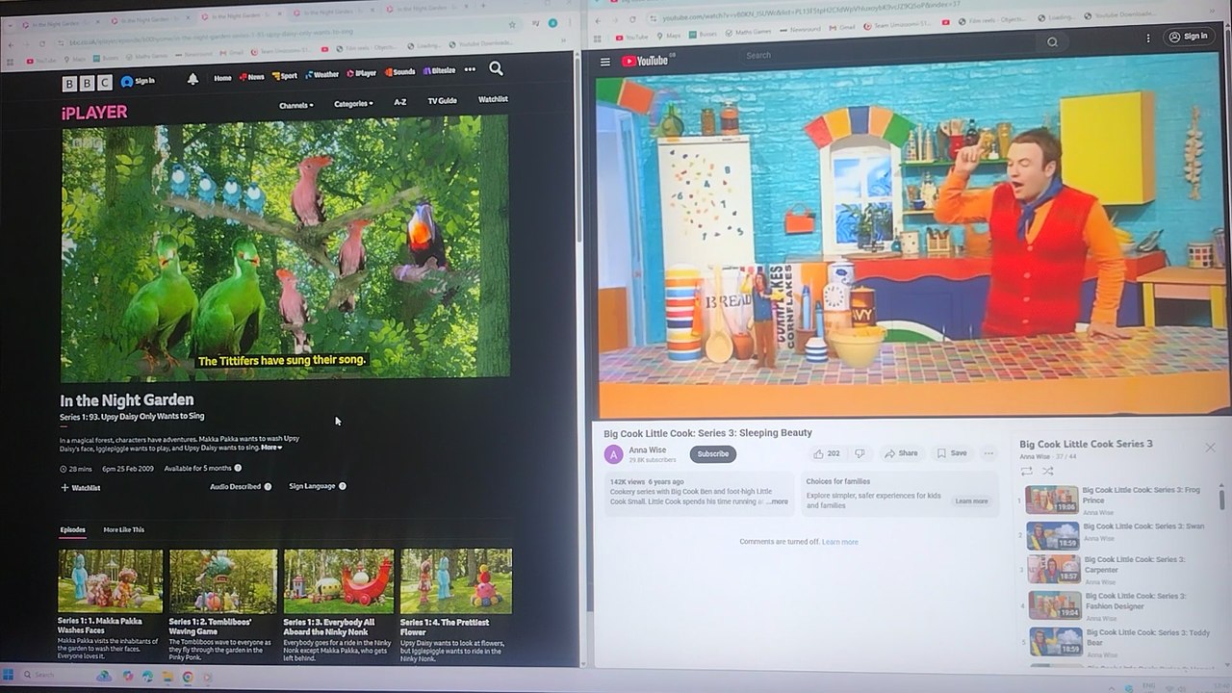Play Fashion Designer episode from the playlist
The image size is (1232, 693).
(x=1116, y=605)
